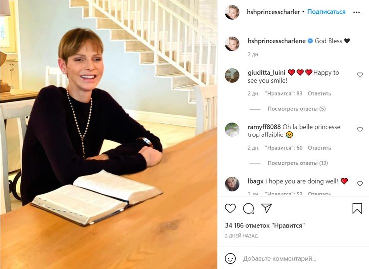Like lbagx's comment
Image resolution: width=369 pixels, height=269 pixels.
click(360, 184)
